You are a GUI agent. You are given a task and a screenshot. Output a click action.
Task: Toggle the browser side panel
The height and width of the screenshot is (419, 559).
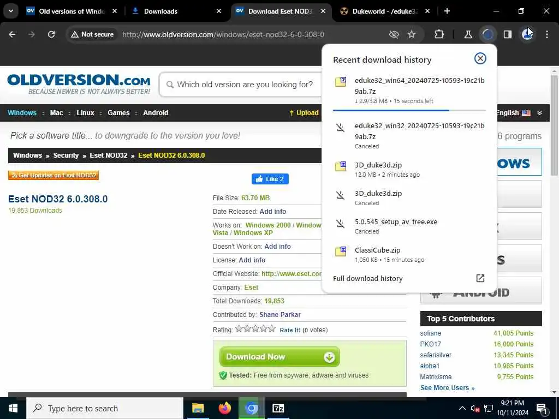coord(508,34)
